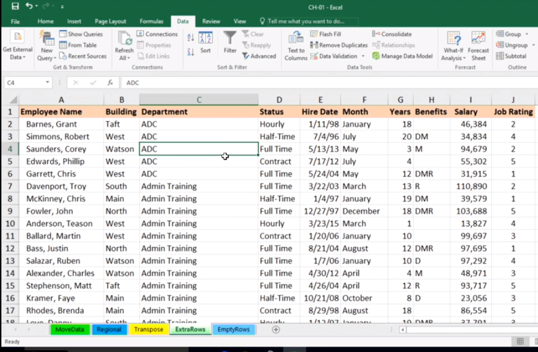Open Recent Sources

[x=83, y=56]
